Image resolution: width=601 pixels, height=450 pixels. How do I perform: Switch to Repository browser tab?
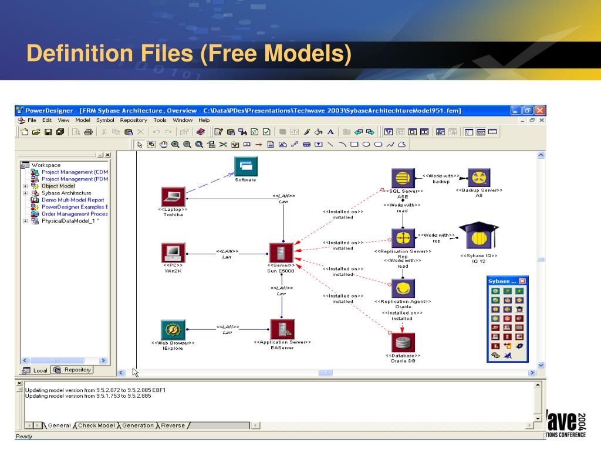pos(72,370)
